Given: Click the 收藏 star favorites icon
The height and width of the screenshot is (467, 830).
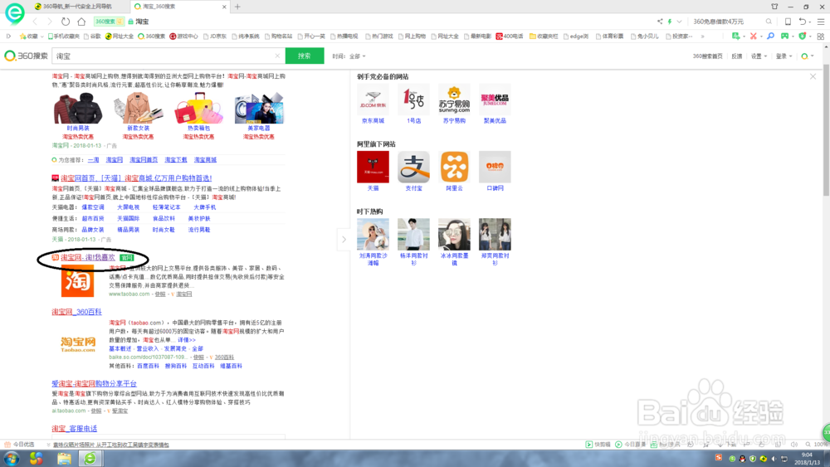Looking at the screenshot, I should 28,36.
